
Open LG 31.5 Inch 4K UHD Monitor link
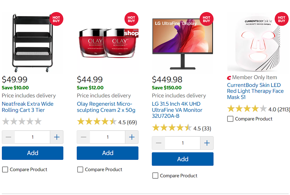point(177,110)
